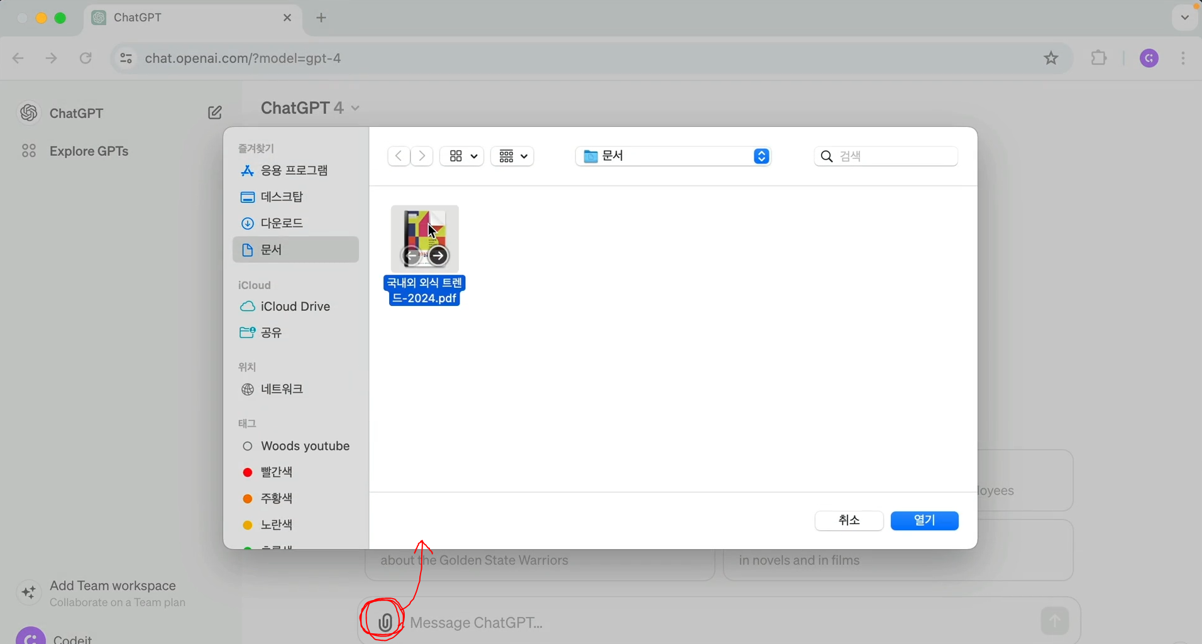Select 다운로드 in the sidebar
The image size is (1202, 644).
click(x=295, y=223)
